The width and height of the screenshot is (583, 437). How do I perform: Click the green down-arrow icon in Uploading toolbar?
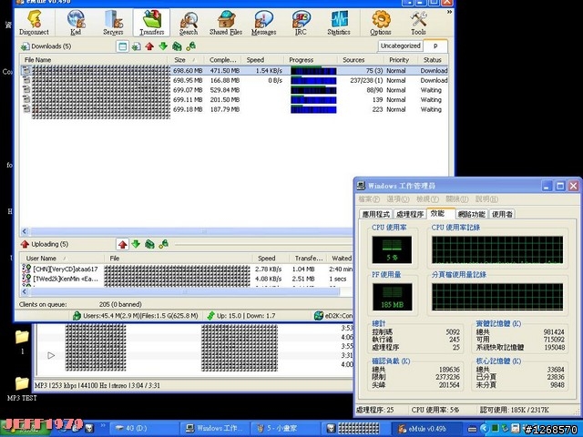pos(136,244)
